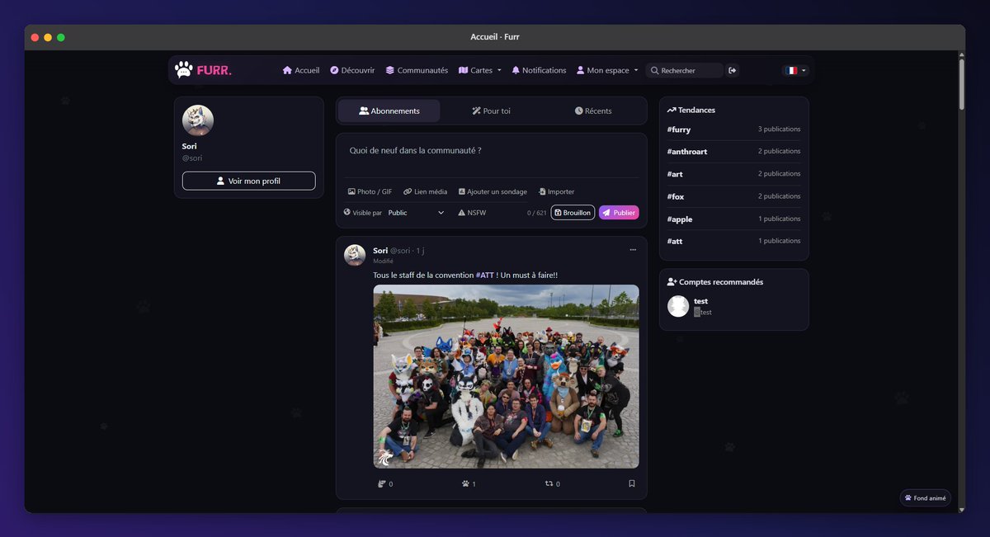Viewport: 990px width, 537px height.
Task: Open the #apple trending hashtag
Action: click(x=680, y=219)
